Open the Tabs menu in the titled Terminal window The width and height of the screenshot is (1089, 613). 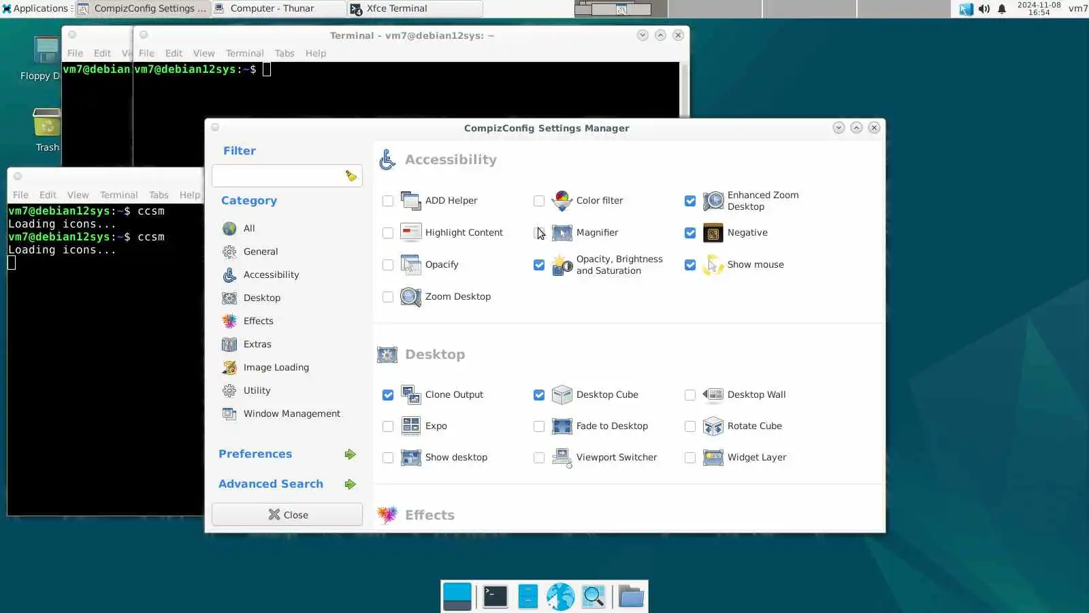(x=285, y=53)
